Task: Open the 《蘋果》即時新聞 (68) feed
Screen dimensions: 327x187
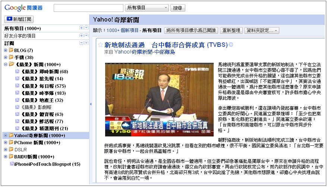Action: [x=45, y=71]
